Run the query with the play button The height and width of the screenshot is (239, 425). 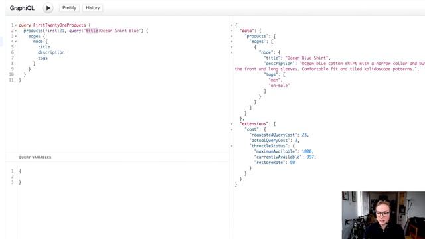[48, 8]
